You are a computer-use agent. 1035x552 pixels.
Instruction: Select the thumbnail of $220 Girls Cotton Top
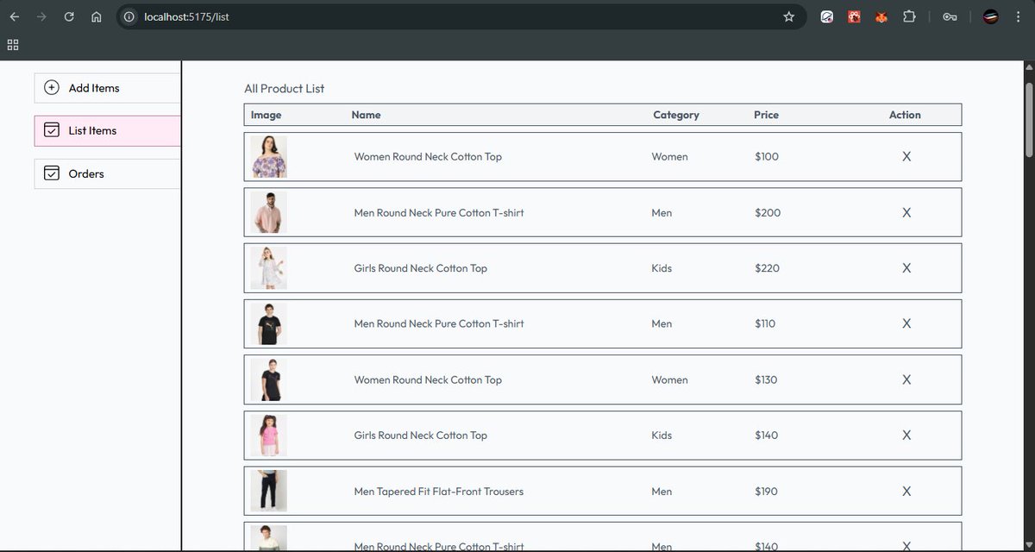[268, 268]
